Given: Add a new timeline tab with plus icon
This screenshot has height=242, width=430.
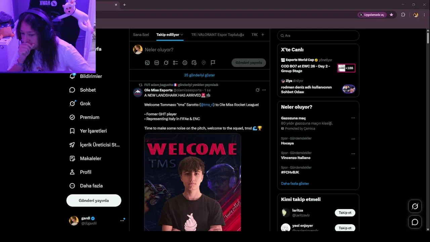Looking at the screenshot, I should pyautogui.click(x=263, y=35).
